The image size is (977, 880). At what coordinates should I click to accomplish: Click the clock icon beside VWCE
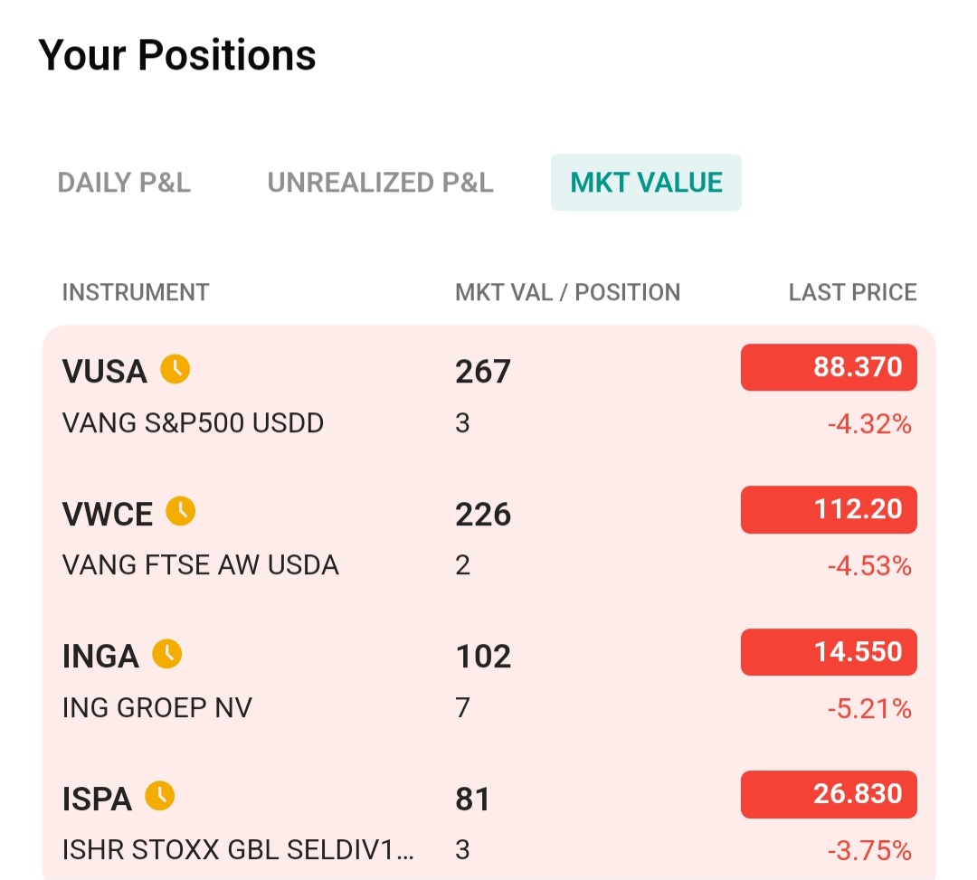(x=181, y=511)
